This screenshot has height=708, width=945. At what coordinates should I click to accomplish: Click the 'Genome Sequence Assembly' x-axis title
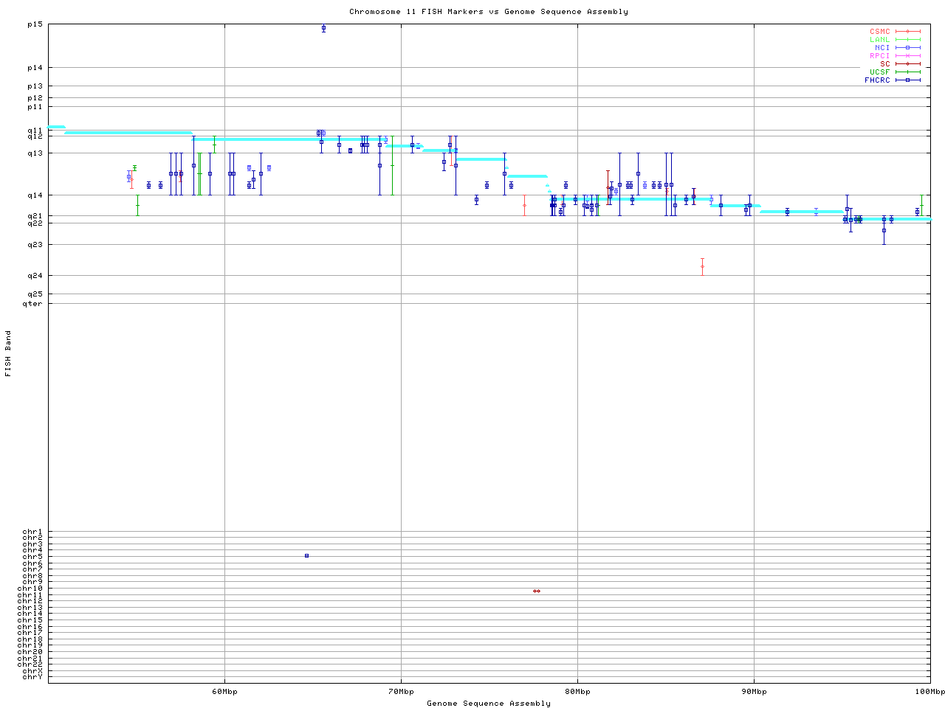[x=488, y=704]
